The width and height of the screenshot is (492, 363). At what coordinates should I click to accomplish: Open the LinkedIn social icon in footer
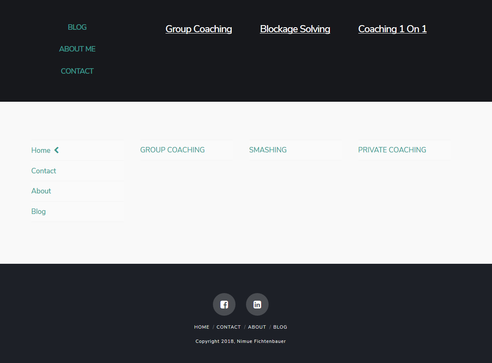click(257, 304)
